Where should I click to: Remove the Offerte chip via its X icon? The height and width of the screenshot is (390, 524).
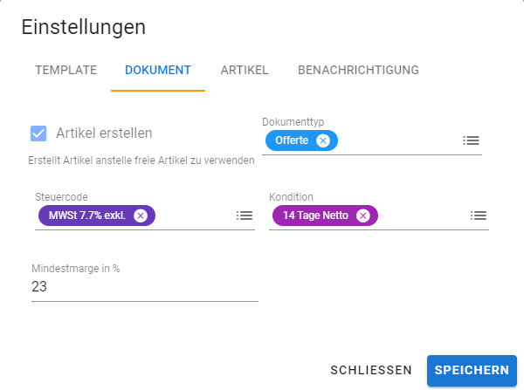tap(323, 140)
